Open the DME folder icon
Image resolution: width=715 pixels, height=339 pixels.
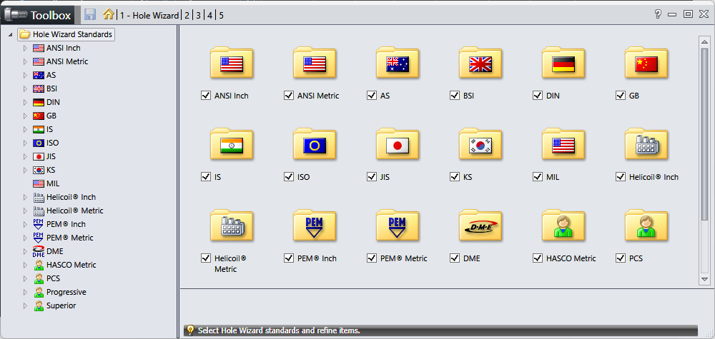tap(480, 226)
